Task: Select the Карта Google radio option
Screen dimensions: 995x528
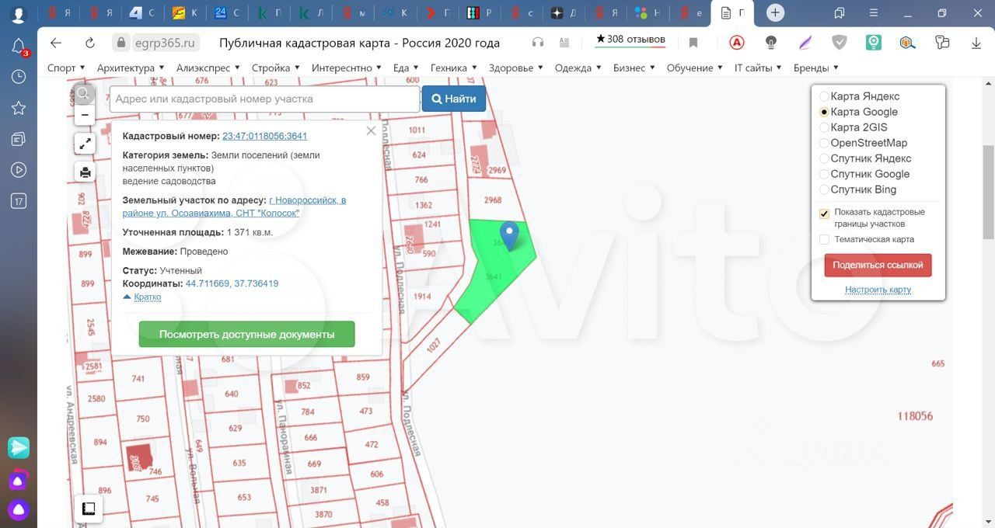Action: pos(824,112)
